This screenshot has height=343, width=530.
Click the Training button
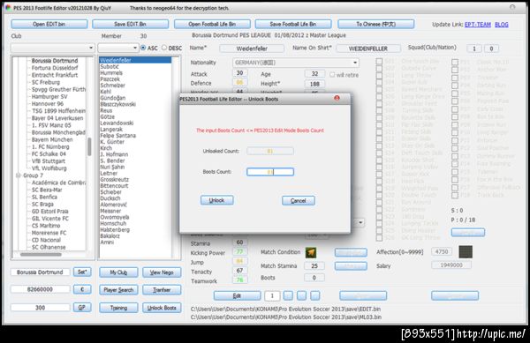(x=118, y=308)
